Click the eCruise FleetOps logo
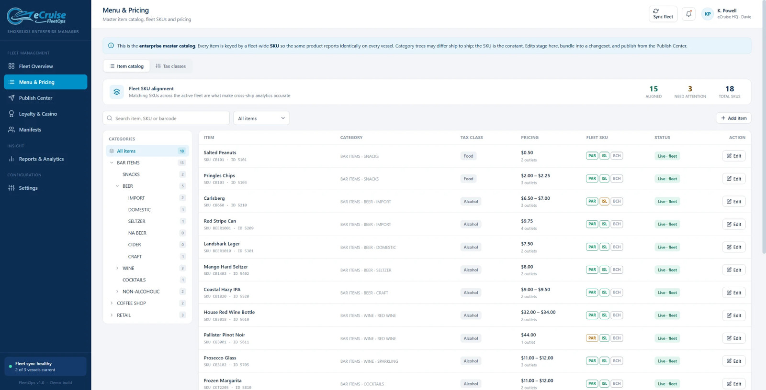Viewport: 766px width, 390px height. click(x=36, y=16)
